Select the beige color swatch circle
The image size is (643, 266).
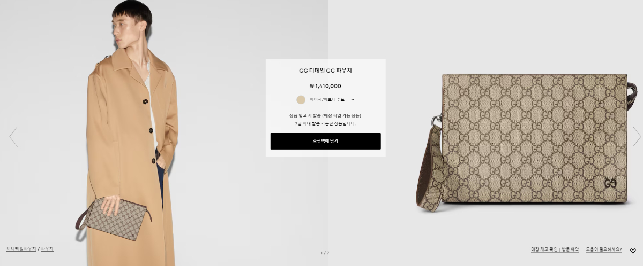[301, 99]
